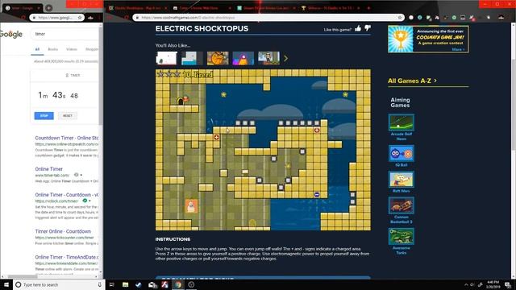Open File Explorer from the taskbar
The height and width of the screenshot is (290, 516).
(x=126, y=284)
